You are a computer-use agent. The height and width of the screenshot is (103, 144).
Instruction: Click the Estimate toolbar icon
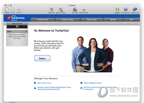coord(19,9)
